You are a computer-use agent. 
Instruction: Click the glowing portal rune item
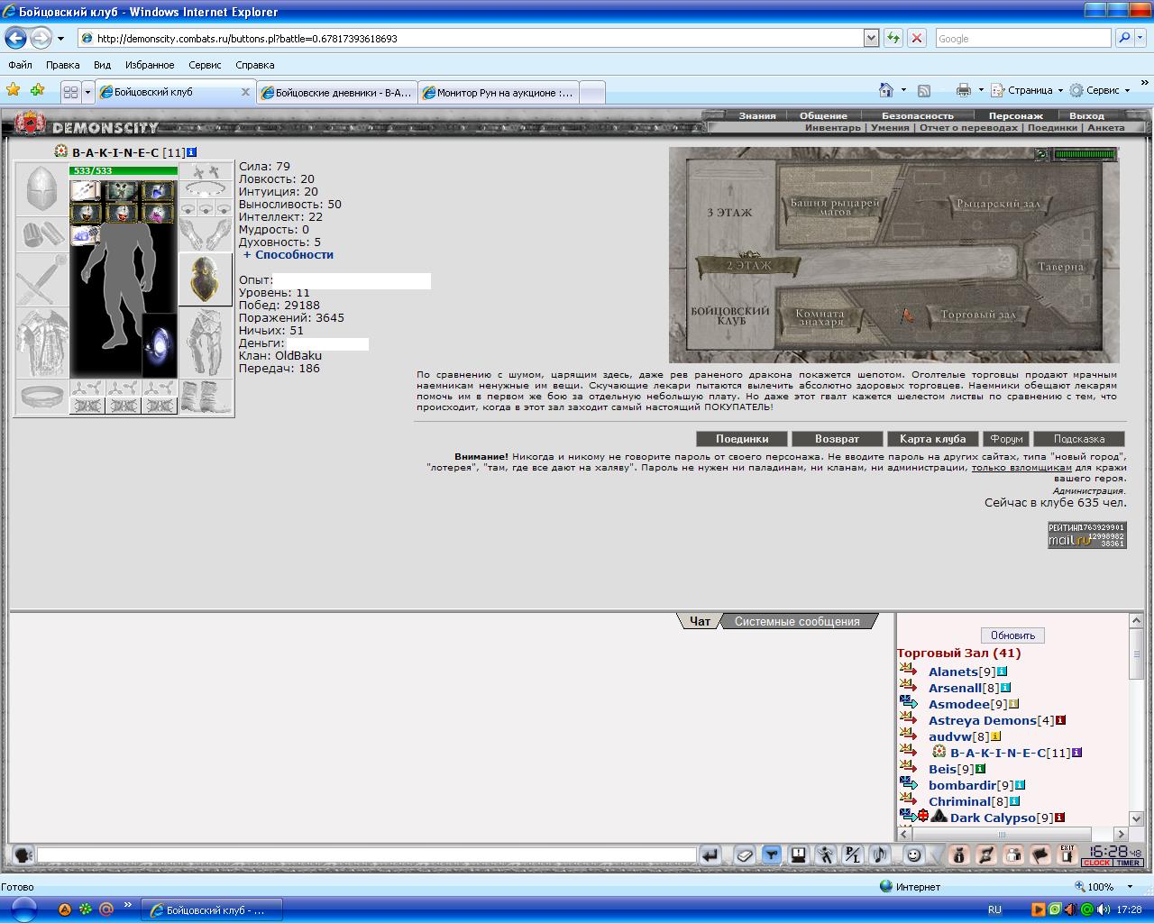pyautogui.click(x=160, y=345)
